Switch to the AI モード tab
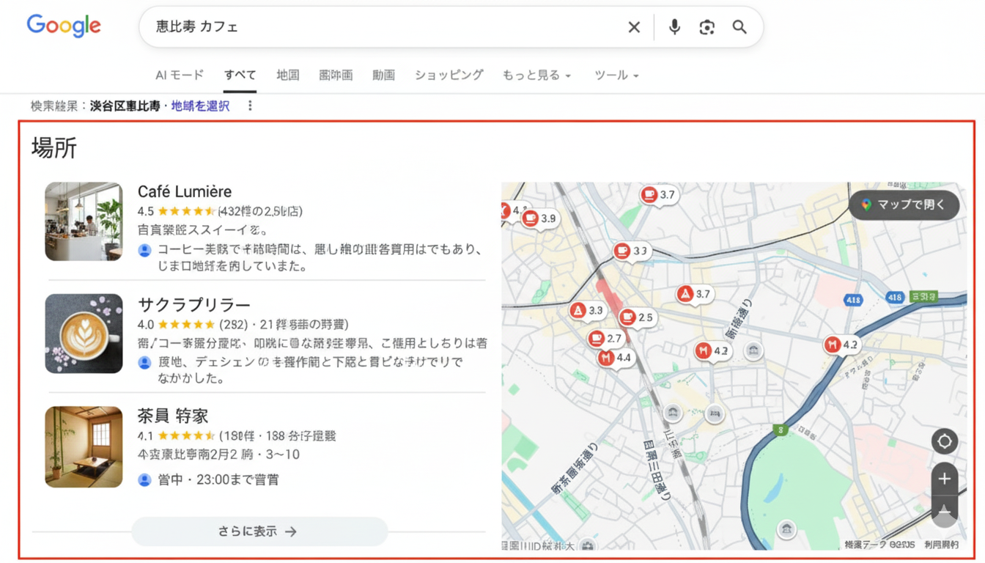The width and height of the screenshot is (985, 563). coord(180,75)
